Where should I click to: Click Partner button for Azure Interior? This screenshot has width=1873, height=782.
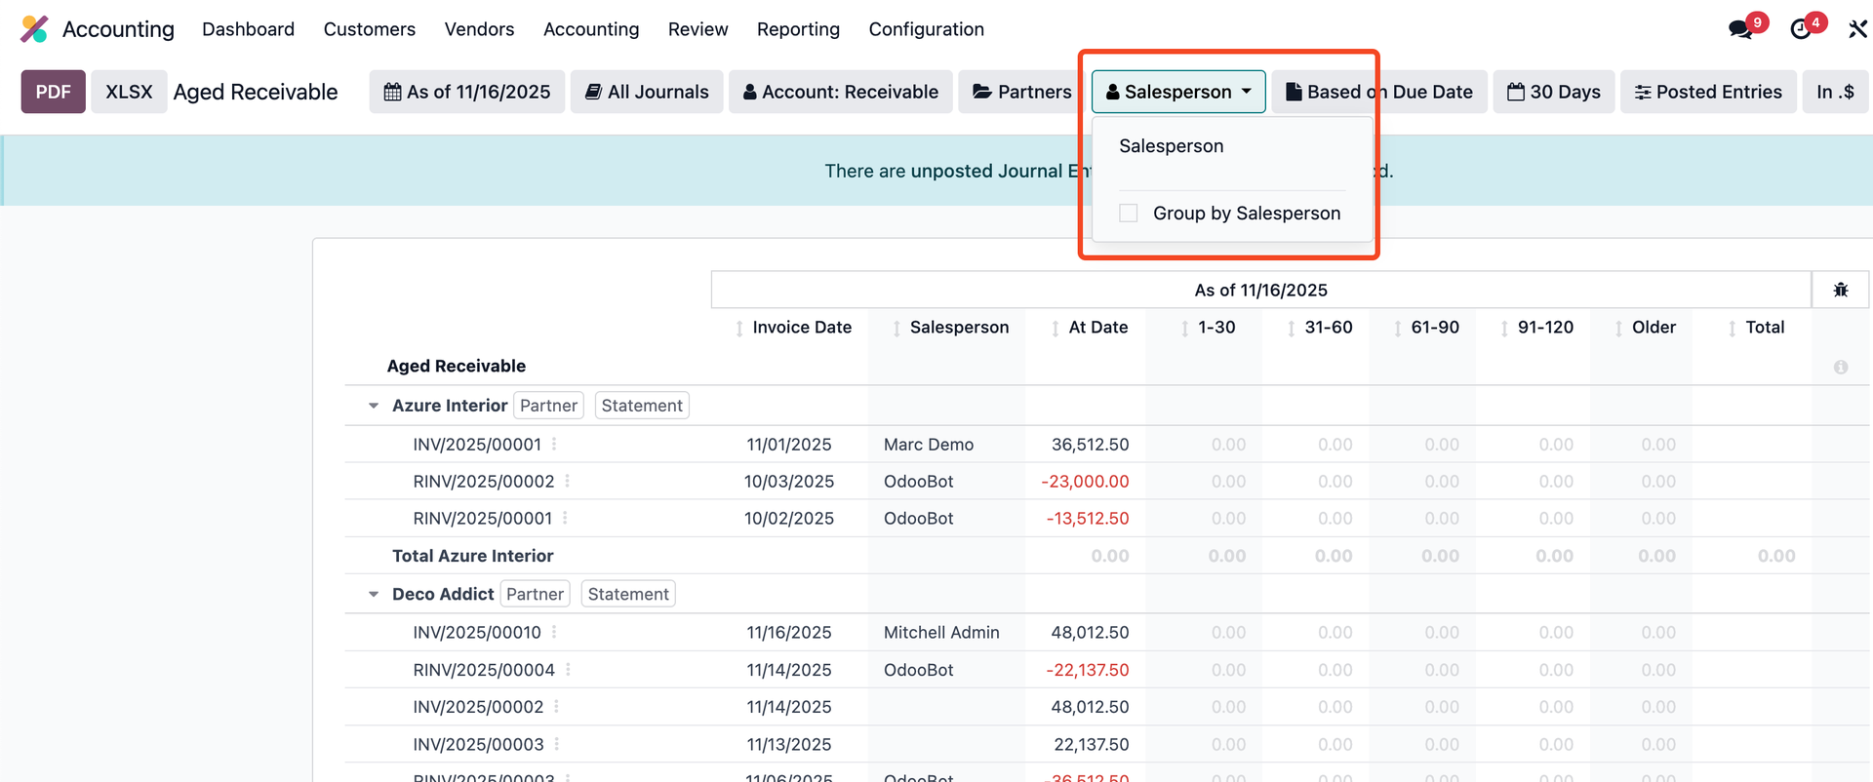pyautogui.click(x=548, y=406)
